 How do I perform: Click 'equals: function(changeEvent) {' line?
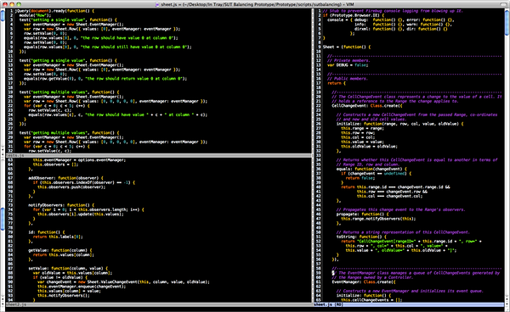(x=371, y=170)
